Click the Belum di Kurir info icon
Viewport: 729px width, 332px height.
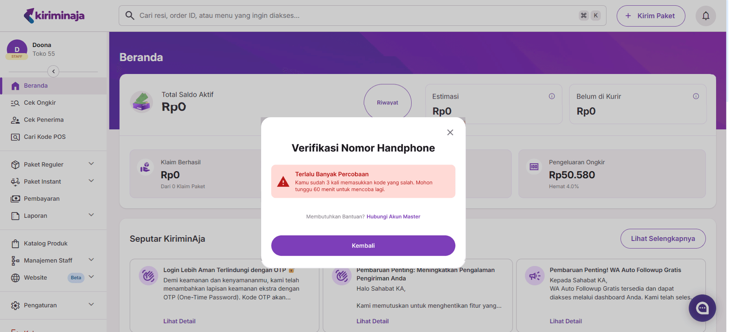pyautogui.click(x=696, y=96)
